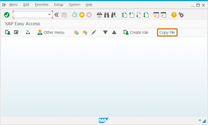Click Generate Shortcut window icon
208x125 pixels.
[x=163, y=15]
